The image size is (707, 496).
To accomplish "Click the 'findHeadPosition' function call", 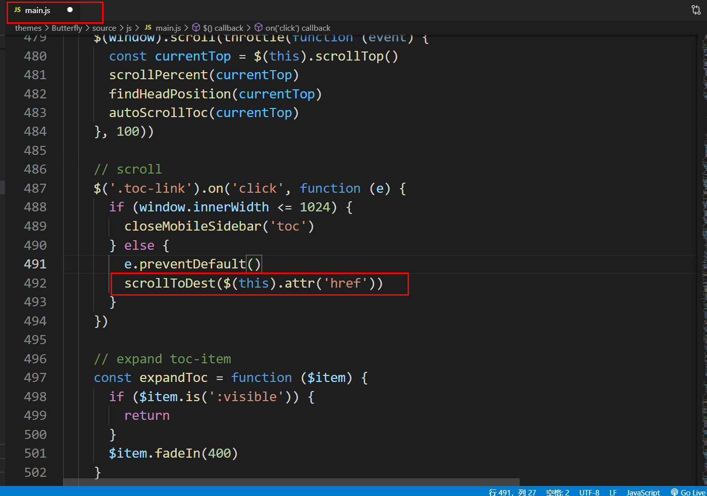I will tap(170, 94).
